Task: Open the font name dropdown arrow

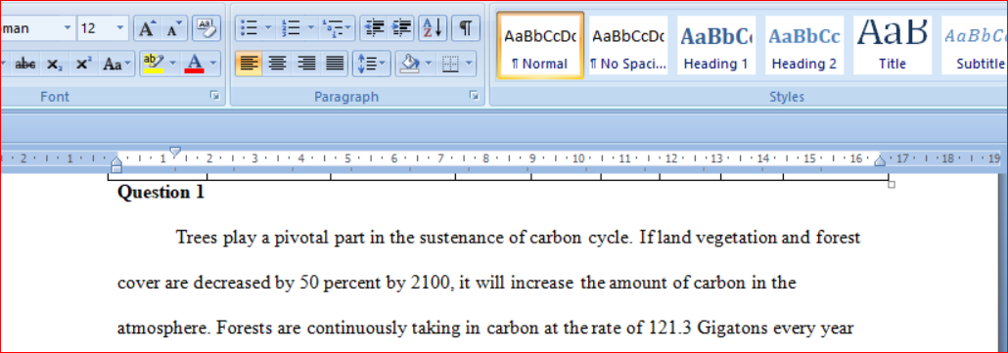Action: pos(68,29)
